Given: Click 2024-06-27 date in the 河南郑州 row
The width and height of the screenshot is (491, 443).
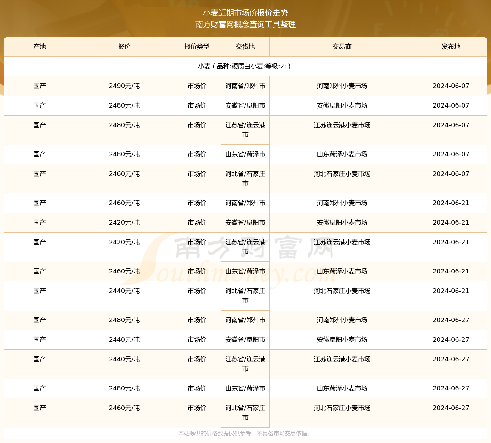Looking at the screenshot, I should 451,320.
